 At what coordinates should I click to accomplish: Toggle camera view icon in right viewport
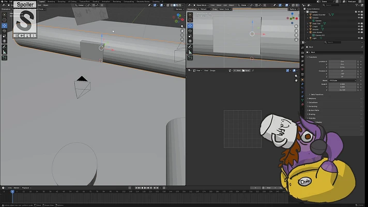296,35
